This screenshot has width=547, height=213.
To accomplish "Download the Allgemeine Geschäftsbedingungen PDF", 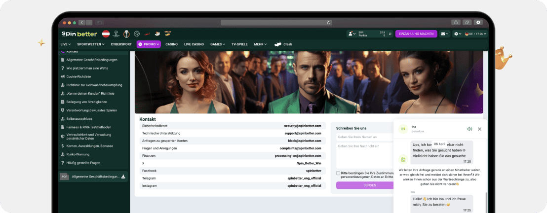I will [x=123, y=177].
